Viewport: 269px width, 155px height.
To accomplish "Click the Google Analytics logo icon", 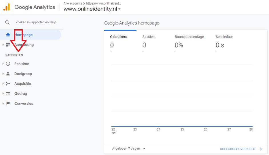I will (x=6, y=7).
